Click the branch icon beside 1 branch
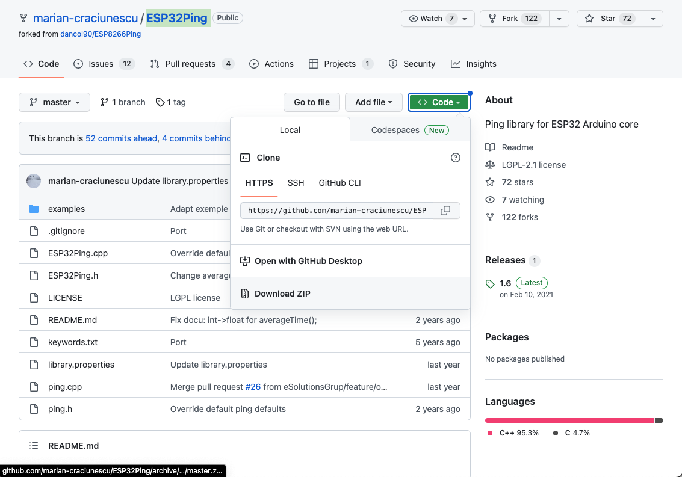This screenshot has height=477, width=682. (x=104, y=102)
